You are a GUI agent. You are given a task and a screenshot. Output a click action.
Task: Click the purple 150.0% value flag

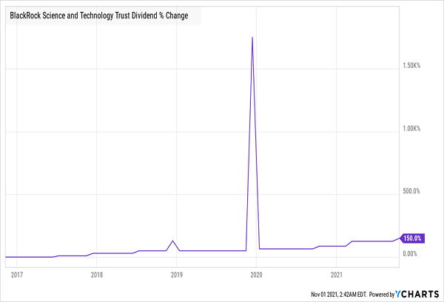[412, 238]
